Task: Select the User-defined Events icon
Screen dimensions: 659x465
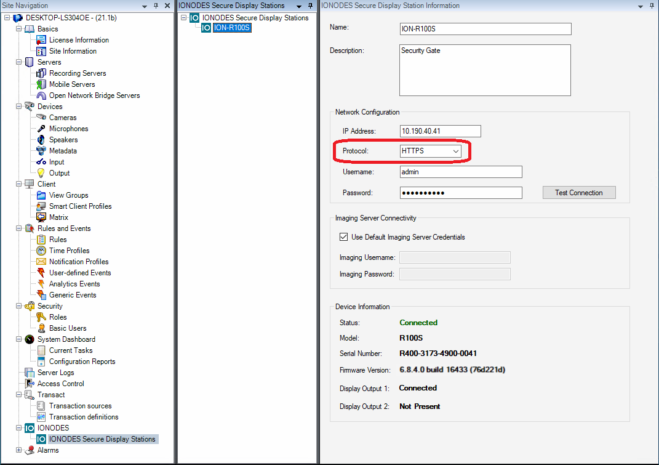Action: click(41, 273)
